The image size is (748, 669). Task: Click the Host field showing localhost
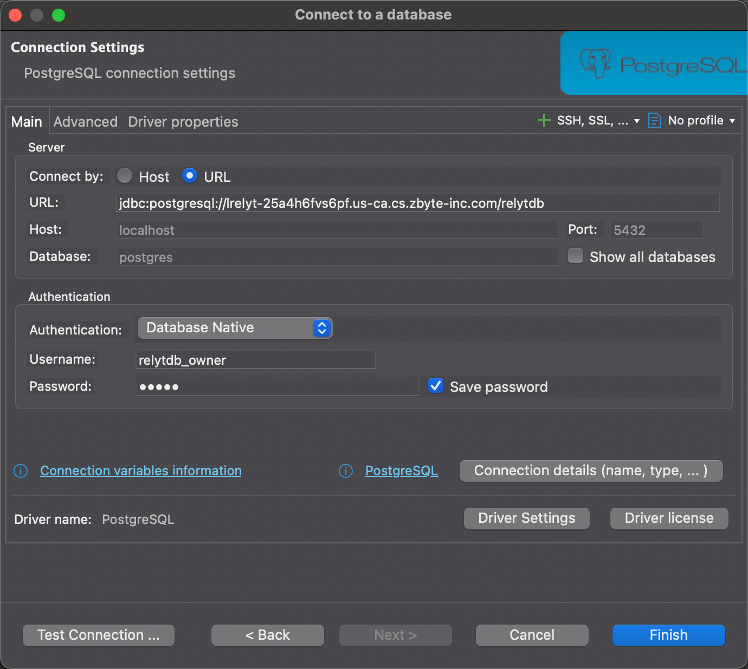337,230
